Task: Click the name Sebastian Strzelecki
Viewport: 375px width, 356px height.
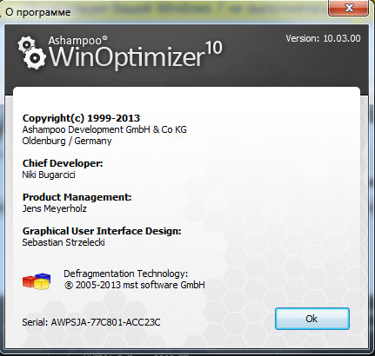Action: (64, 242)
